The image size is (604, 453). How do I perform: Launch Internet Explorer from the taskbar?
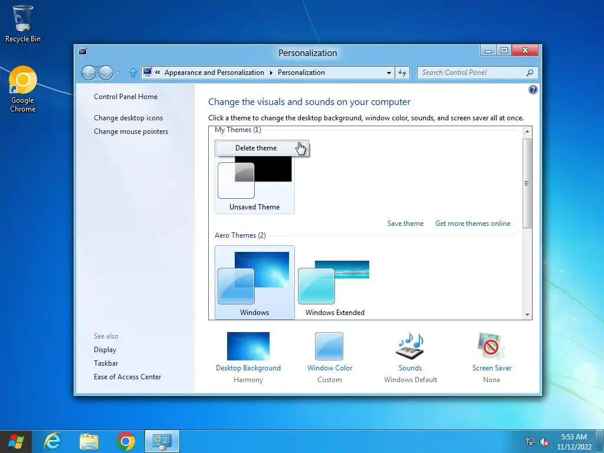(x=52, y=441)
